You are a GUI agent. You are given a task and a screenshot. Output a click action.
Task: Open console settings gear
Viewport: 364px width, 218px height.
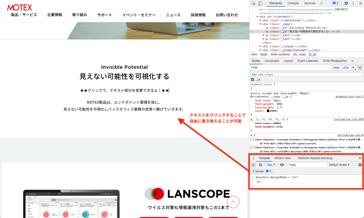coord(360,165)
